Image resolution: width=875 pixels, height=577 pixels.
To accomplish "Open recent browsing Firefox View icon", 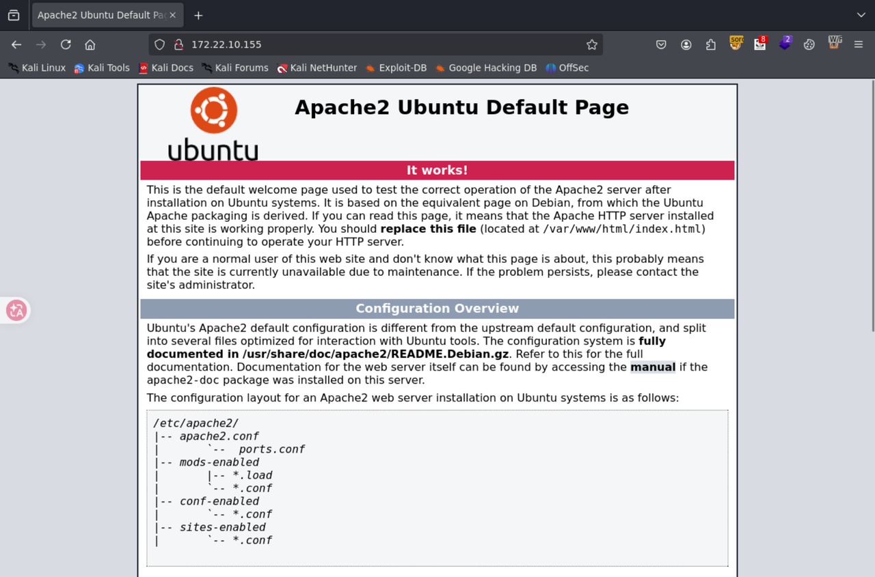I will [14, 15].
